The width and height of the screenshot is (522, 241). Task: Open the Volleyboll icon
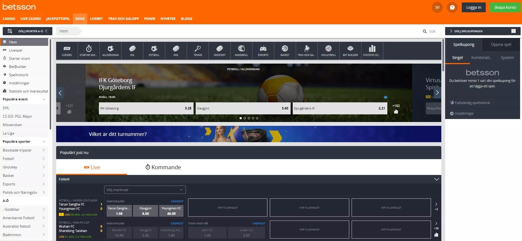pos(328,51)
